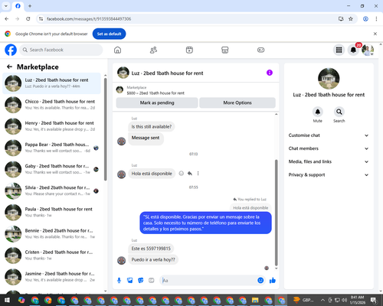
Task: Open the account profile picture menu
Action: pyautogui.click(x=368, y=50)
